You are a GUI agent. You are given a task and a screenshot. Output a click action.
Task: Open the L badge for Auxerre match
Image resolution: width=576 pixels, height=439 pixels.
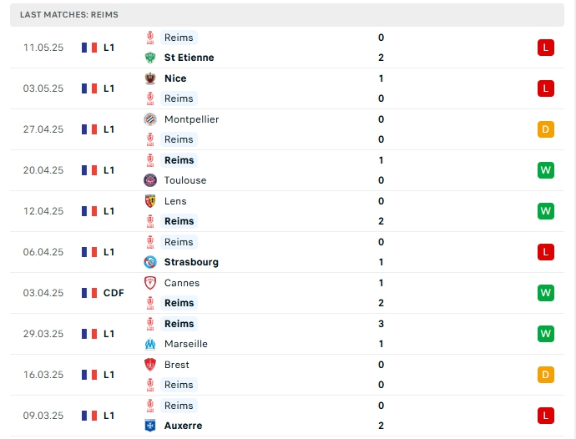(545, 416)
